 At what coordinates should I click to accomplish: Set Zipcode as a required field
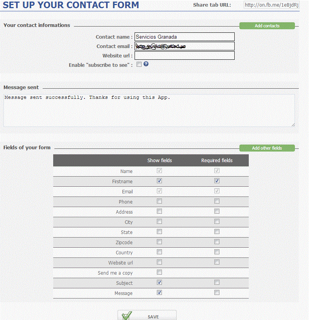217,242
